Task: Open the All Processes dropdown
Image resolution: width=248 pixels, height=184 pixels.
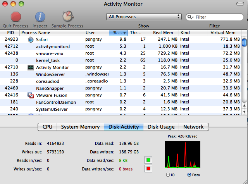Action: (x=144, y=17)
